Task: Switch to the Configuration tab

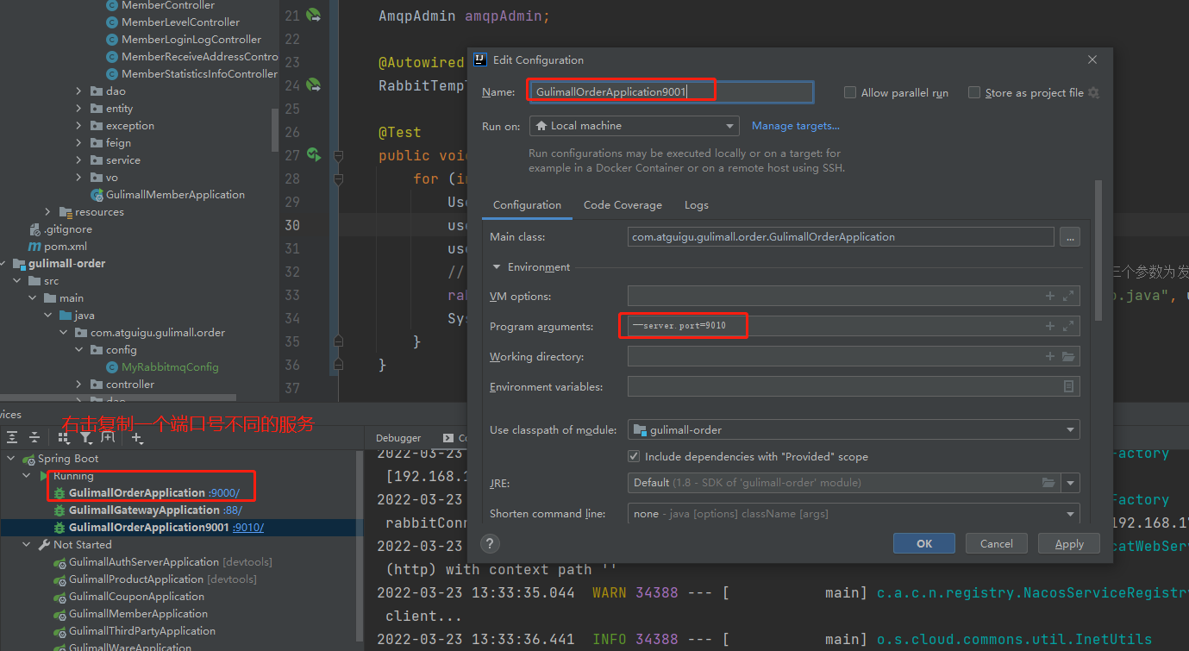Action: click(x=527, y=205)
